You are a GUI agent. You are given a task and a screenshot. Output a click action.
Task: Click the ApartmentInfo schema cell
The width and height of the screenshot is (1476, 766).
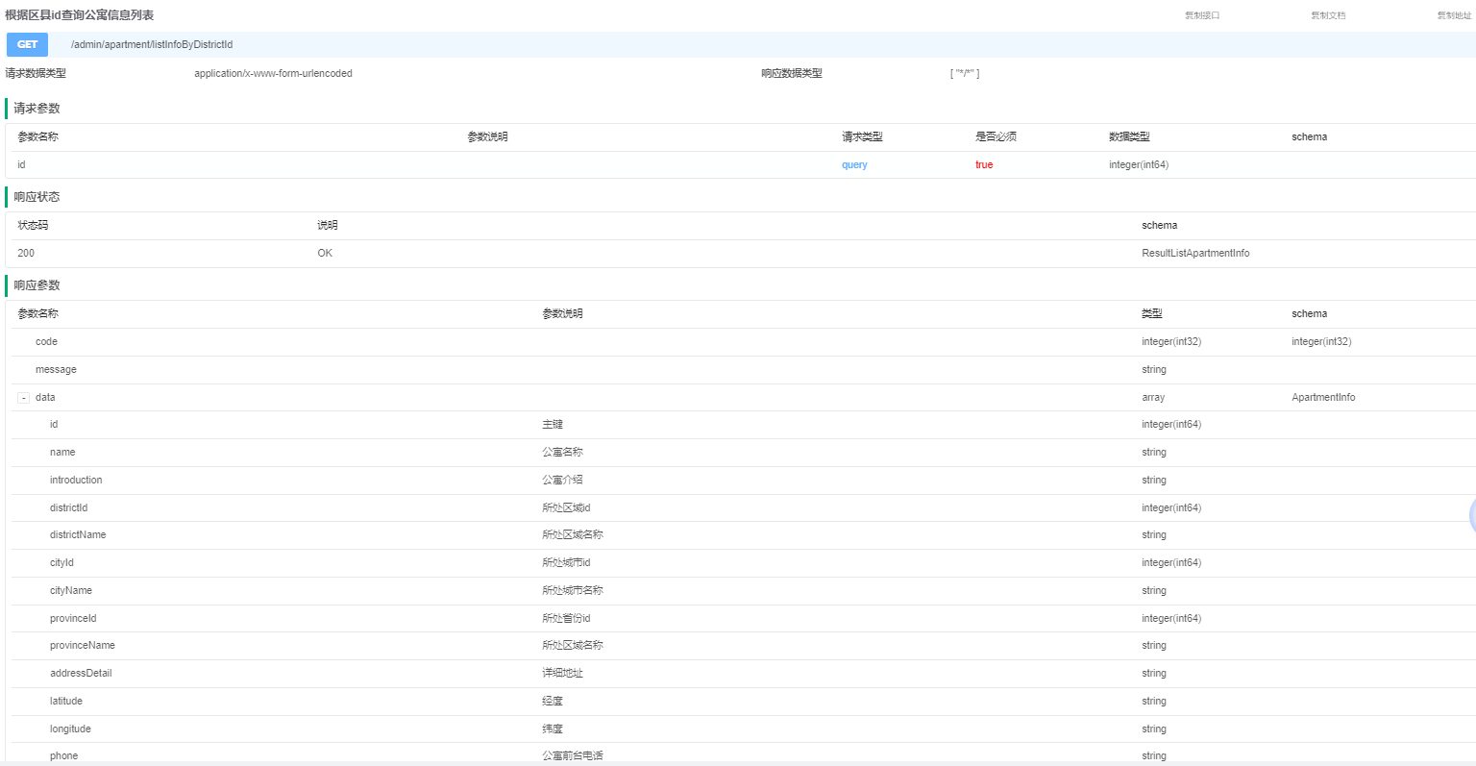(1323, 398)
